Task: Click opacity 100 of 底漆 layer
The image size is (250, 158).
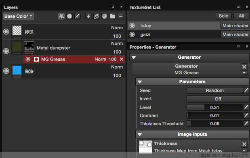Action: [x=117, y=75]
